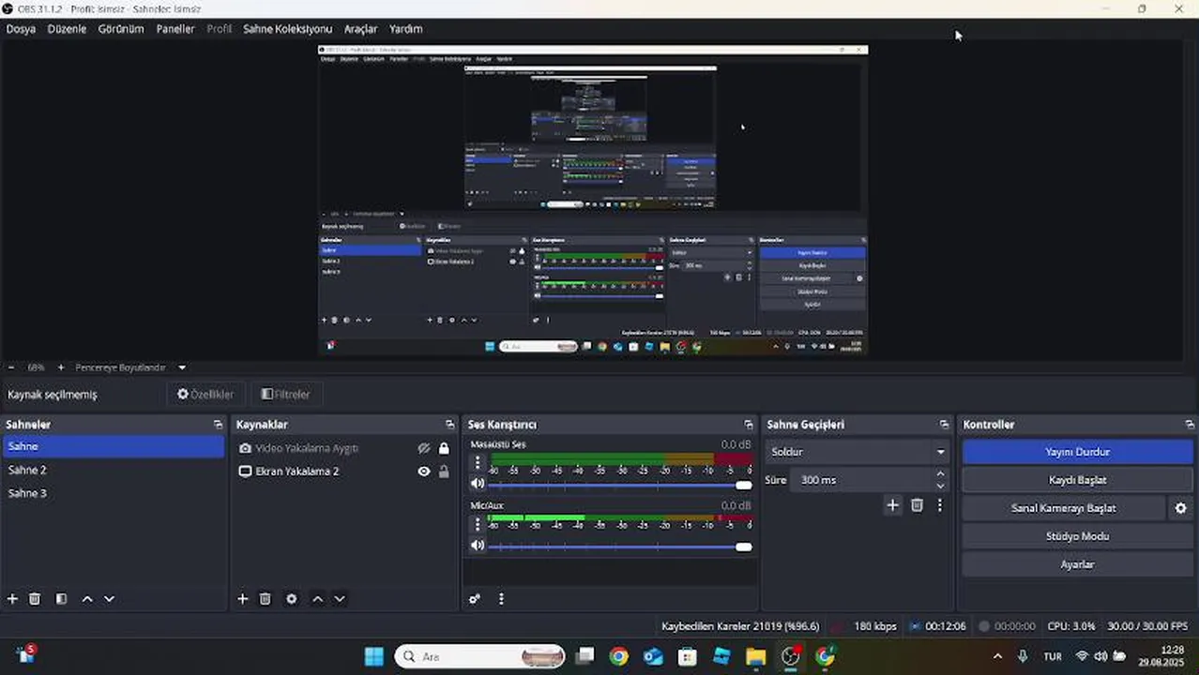The width and height of the screenshot is (1199, 675).
Task: Select Sahne 2 in scenes list
Action: click(114, 470)
